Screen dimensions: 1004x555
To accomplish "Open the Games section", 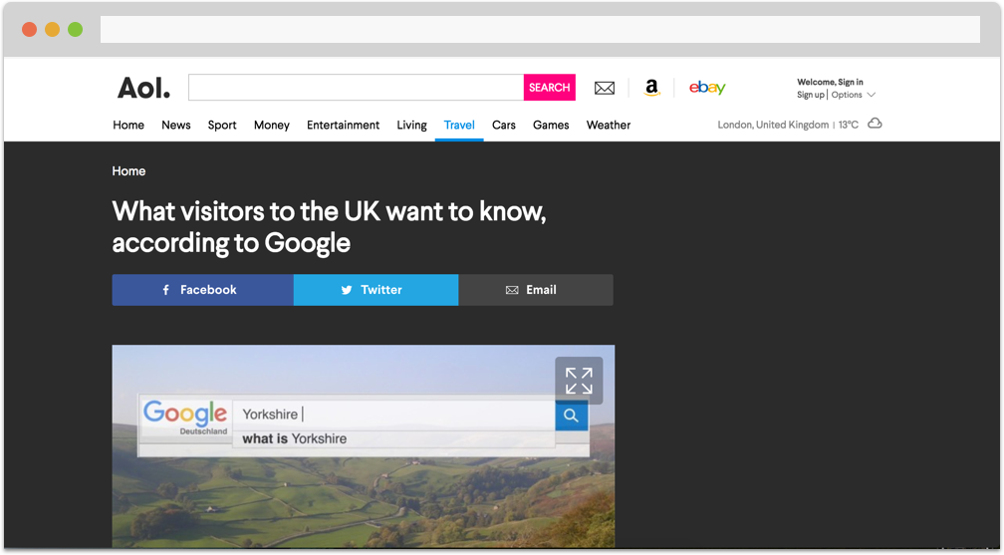I will coord(552,125).
